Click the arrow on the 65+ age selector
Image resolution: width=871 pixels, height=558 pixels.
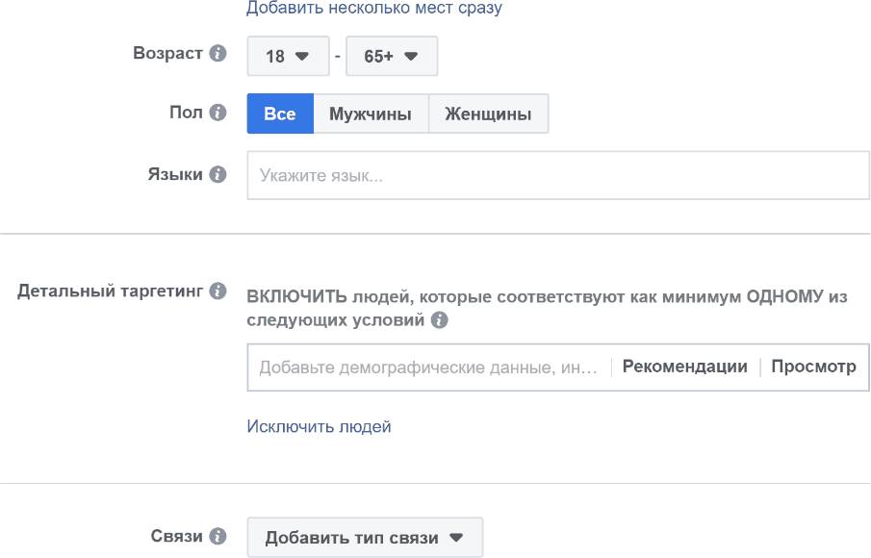pos(411,56)
